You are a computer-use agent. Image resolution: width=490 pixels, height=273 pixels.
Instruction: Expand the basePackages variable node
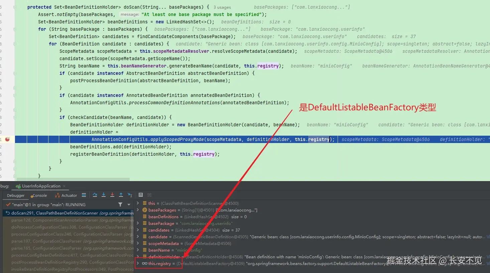138,210
